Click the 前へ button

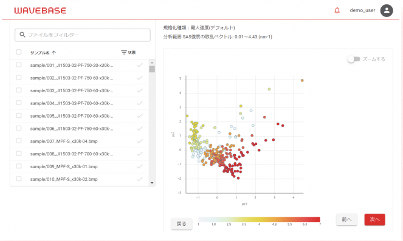pos(346,219)
